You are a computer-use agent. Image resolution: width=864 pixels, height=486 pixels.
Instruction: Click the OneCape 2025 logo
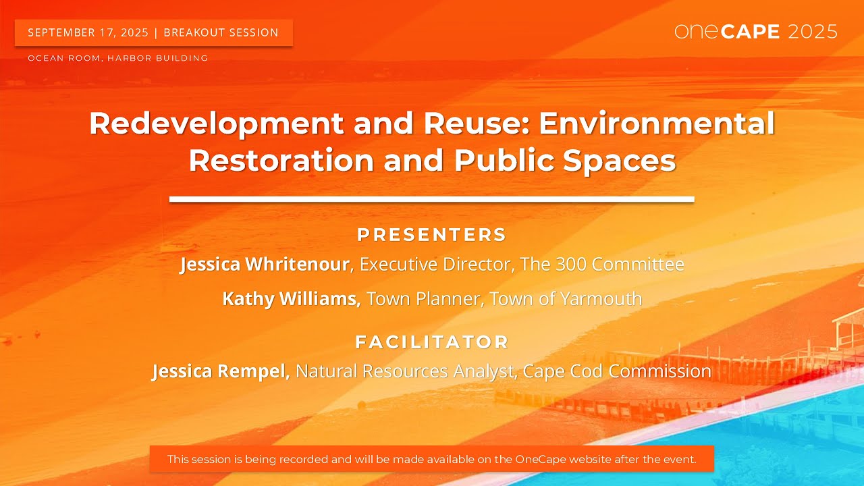[756, 32]
